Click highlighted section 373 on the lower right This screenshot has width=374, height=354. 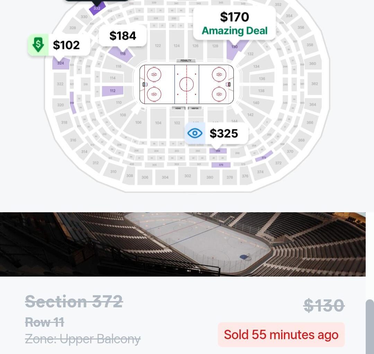click(x=264, y=158)
